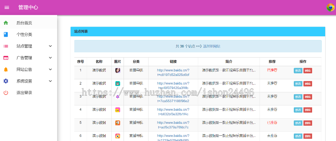Click the 操作 column header
336x141 pixels.
pyautogui.click(x=303, y=62)
